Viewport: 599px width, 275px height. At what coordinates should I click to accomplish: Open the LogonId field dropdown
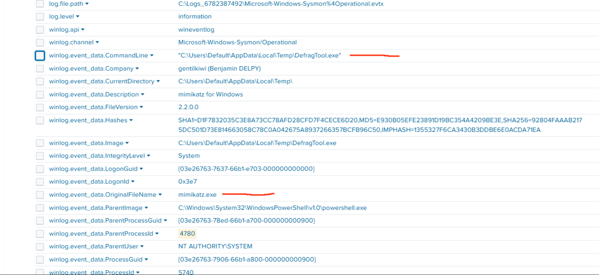coord(133,181)
